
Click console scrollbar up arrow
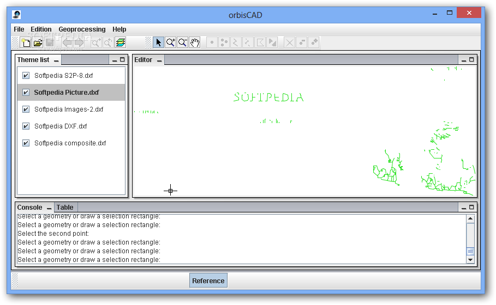click(x=470, y=218)
